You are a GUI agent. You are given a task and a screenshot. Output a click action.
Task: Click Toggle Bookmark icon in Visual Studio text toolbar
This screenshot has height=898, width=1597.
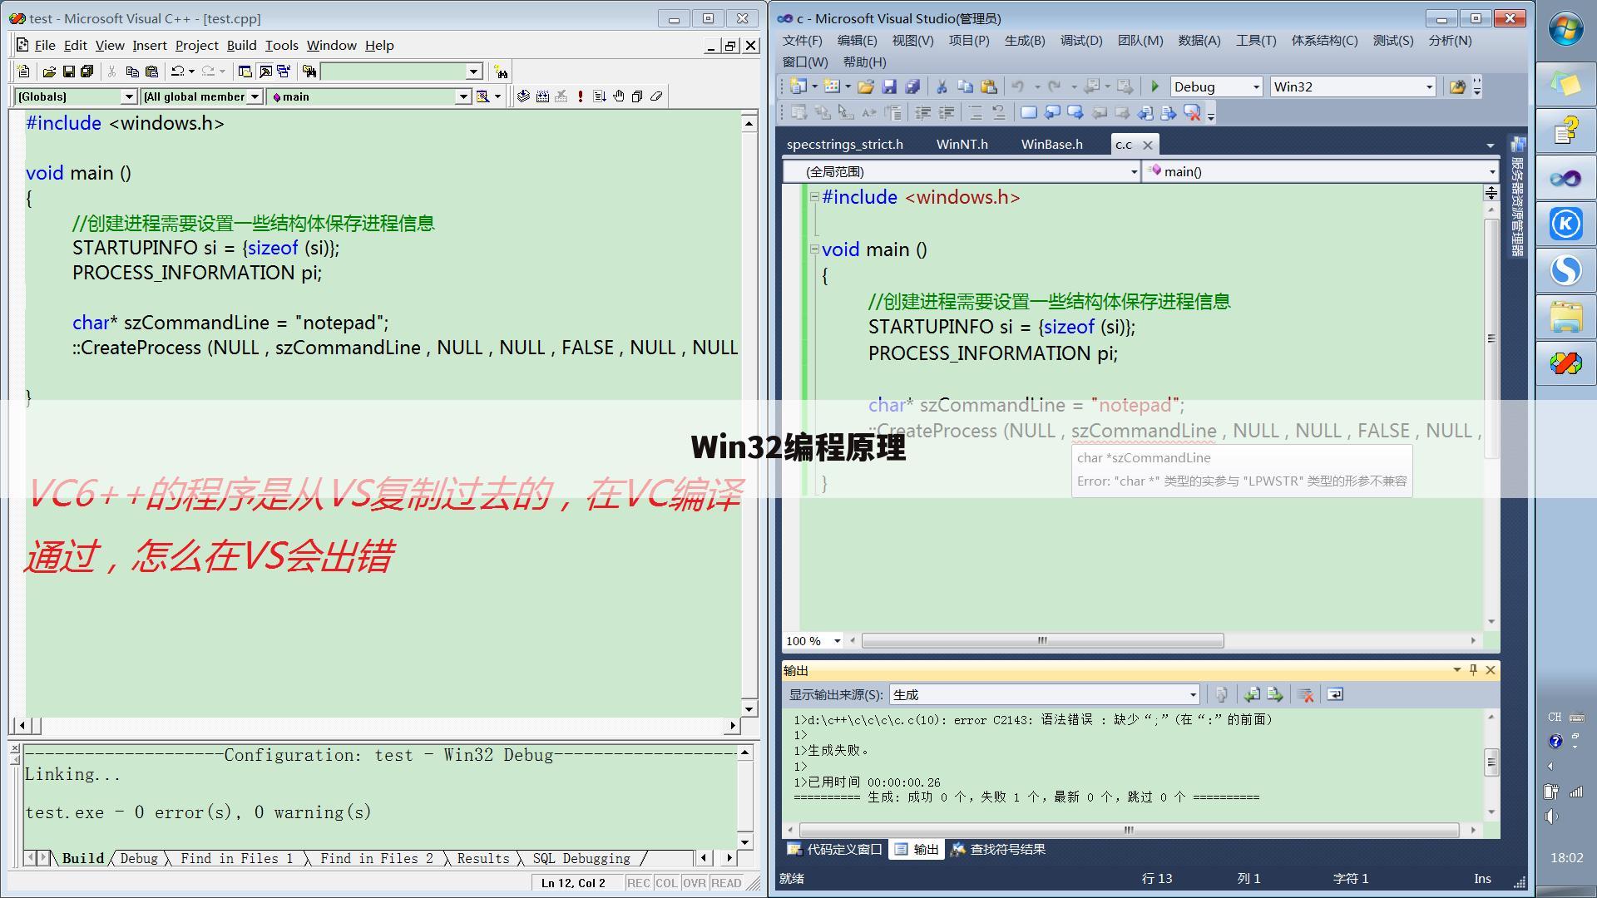click(1029, 112)
